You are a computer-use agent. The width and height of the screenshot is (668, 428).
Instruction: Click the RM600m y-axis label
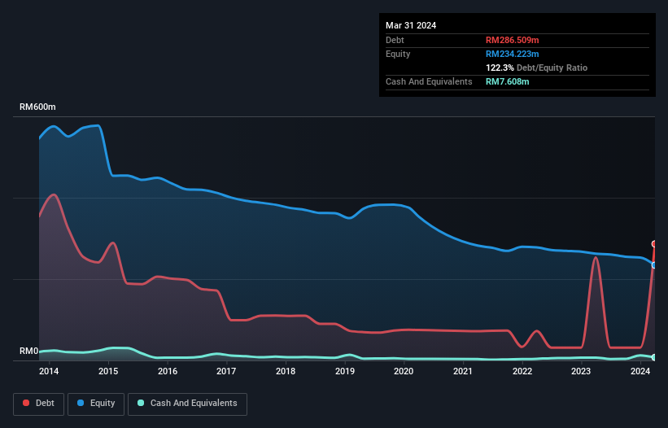tap(37, 107)
